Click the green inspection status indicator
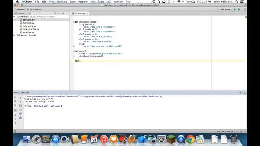This screenshot has height=146, width=260. pyautogui.click(x=246, y=17)
